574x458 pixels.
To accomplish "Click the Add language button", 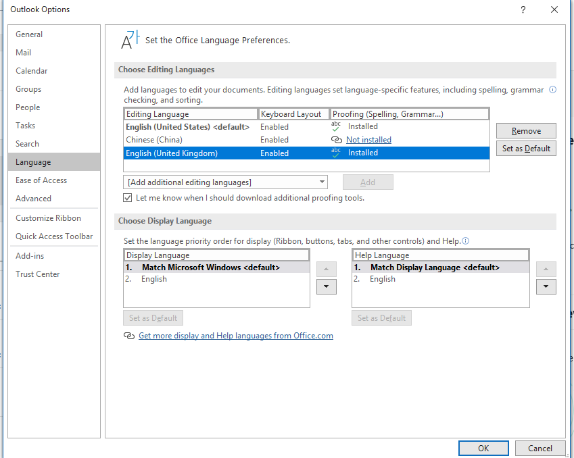I will 368,182.
